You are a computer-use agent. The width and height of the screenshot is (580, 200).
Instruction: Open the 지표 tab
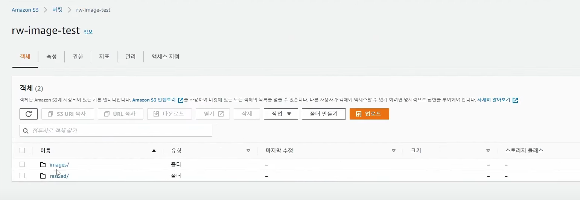104,57
